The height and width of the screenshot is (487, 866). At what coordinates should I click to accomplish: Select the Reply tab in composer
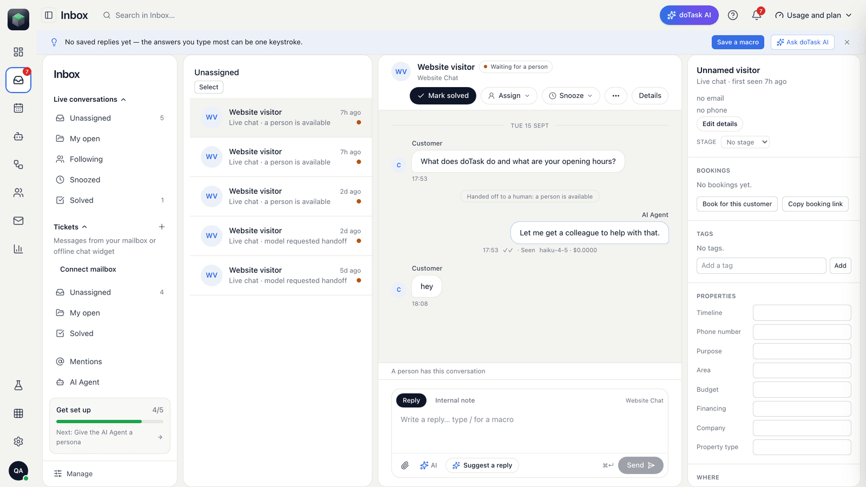click(411, 400)
